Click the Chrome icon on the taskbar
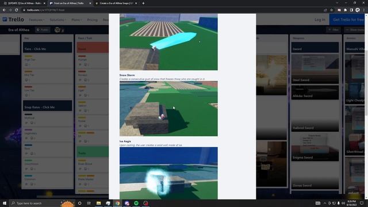Image resolution: width=368 pixels, height=207 pixels. pos(117,203)
